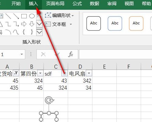Select the rectangle shape icon
152x122 pixels.
pyautogui.click(x=24, y=16)
